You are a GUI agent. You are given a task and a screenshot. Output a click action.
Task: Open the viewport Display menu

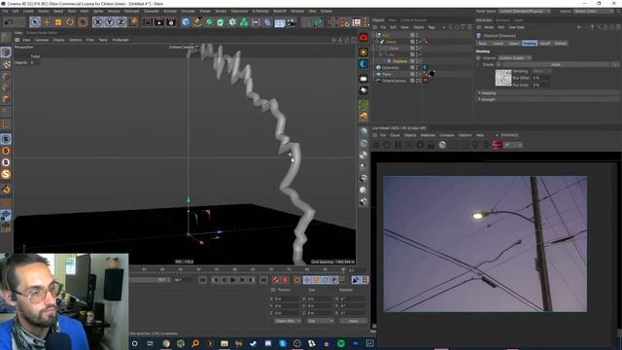click(x=58, y=40)
